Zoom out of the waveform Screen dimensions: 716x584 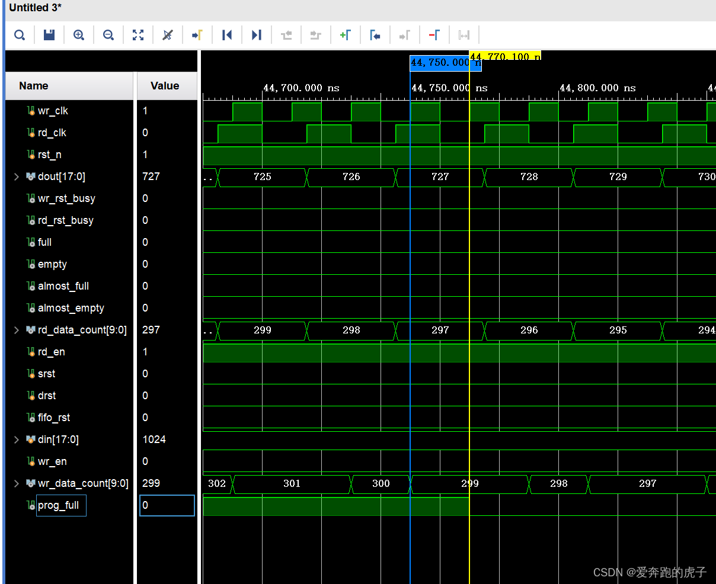click(x=108, y=36)
